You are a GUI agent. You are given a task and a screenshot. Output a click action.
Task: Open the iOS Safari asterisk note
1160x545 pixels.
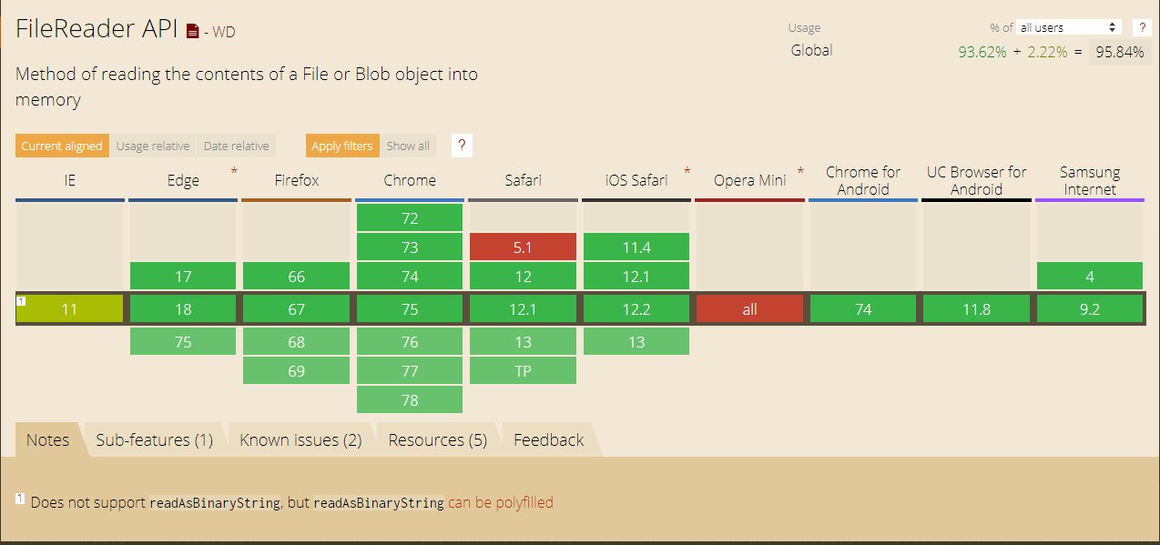coord(687,170)
